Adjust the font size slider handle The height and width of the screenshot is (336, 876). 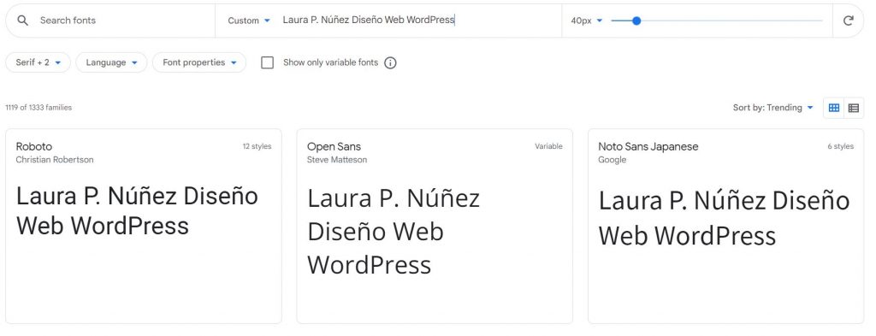click(636, 21)
